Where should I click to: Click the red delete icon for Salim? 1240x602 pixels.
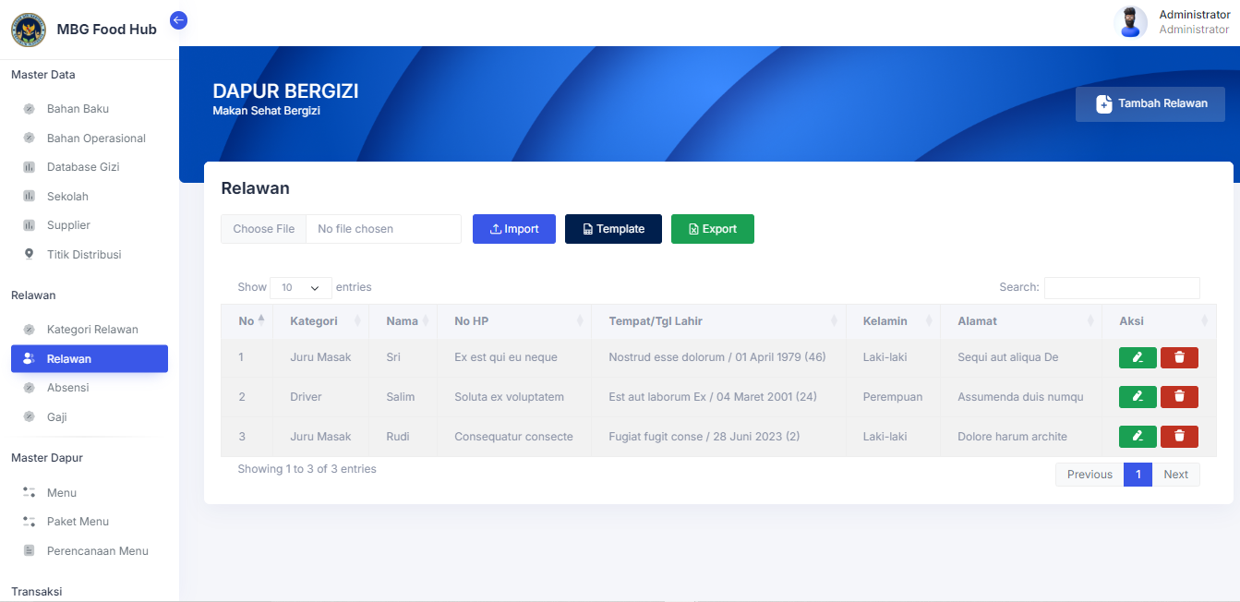coord(1179,396)
